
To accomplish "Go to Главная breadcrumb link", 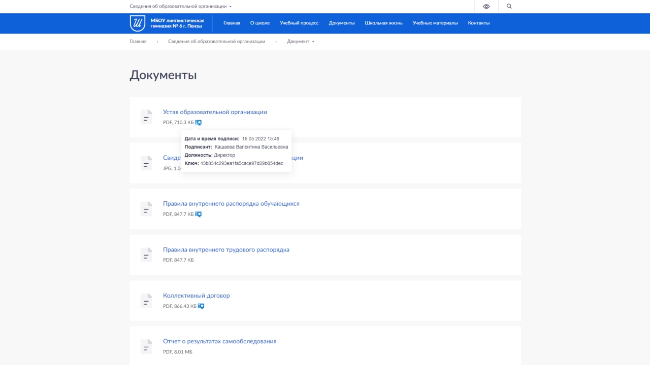I will coord(138,42).
